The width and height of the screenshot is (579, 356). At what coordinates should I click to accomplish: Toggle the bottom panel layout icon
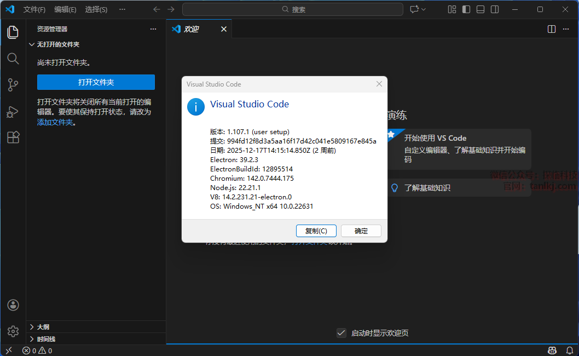[x=480, y=9]
